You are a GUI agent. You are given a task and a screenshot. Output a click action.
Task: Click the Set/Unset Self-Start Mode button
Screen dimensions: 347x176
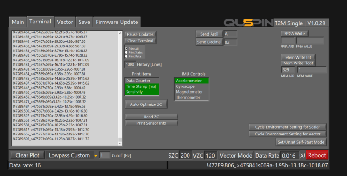(x=301, y=142)
